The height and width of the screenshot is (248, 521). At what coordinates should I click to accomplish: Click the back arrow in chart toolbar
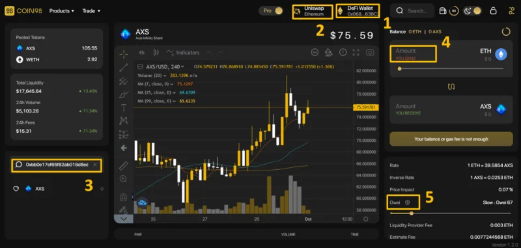[x=124, y=148]
